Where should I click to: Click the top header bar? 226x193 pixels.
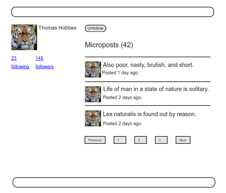pos(113,12)
